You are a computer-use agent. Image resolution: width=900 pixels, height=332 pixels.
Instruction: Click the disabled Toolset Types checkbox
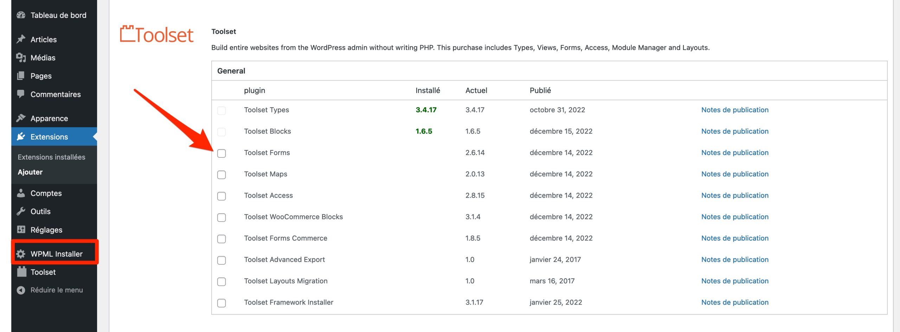tap(221, 110)
